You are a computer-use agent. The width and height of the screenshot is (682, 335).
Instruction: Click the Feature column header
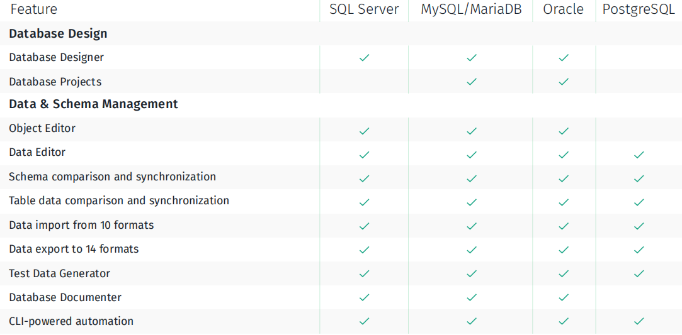point(34,9)
